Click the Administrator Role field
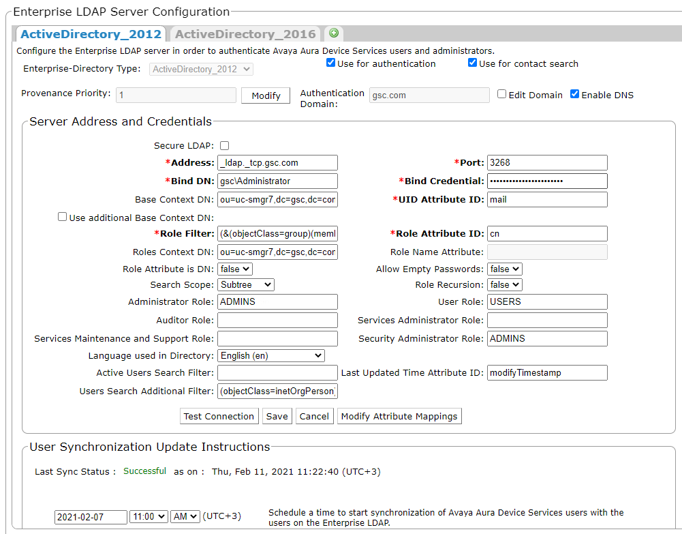The width and height of the screenshot is (682, 534). 277,301
